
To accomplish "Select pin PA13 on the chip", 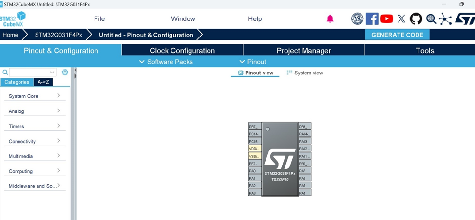I will (x=305, y=141).
